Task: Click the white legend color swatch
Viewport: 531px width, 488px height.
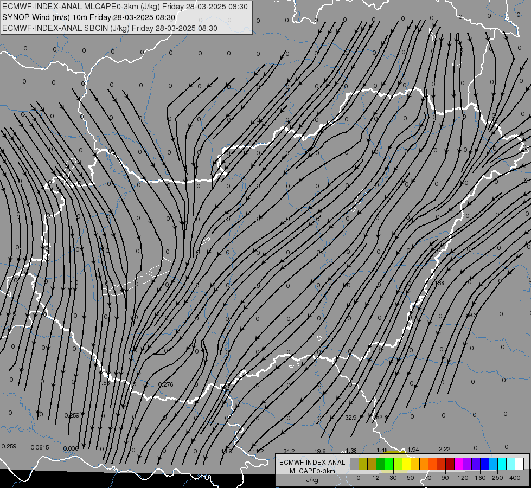Action: point(520,464)
